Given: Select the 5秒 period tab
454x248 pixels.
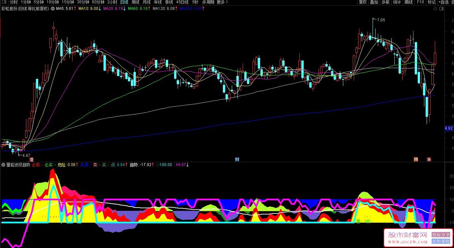Looking at the screenshot, I should pos(196,2).
